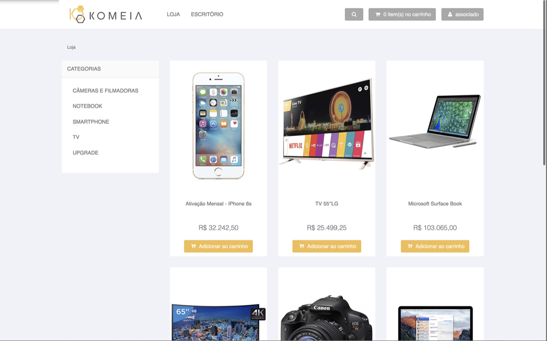Viewport: 547px width, 341px height.
Task: Select the UPGRADE category
Action: [85, 153]
